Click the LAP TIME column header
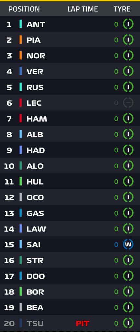 (x=83, y=9)
